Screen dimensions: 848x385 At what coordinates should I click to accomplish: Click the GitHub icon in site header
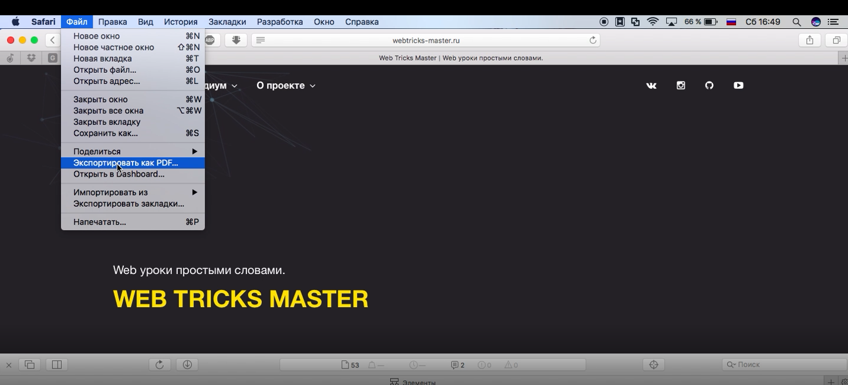coord(710,86)
